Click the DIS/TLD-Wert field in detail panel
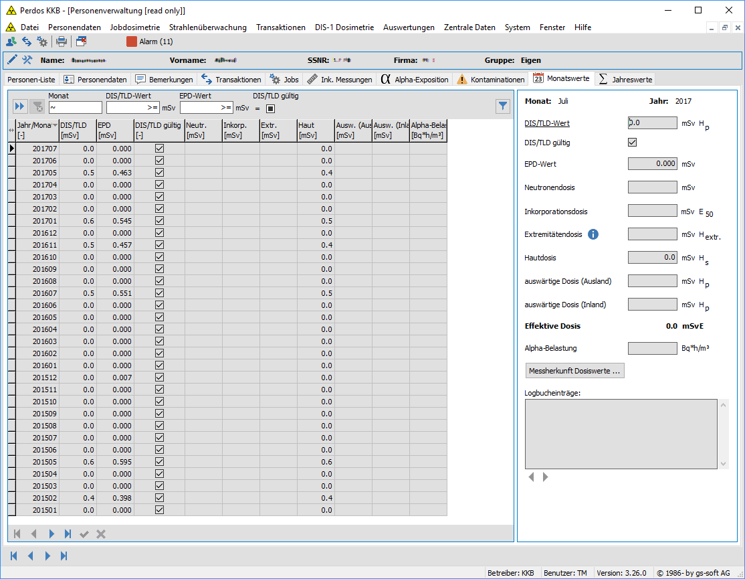The width and height of the screenshot is (745, 579). (x=652, y=122)
